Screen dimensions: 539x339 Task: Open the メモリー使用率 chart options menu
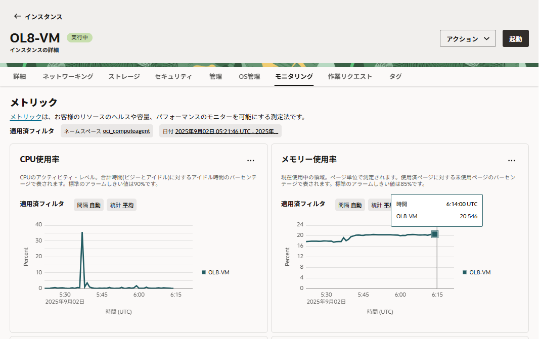(512, 160)
